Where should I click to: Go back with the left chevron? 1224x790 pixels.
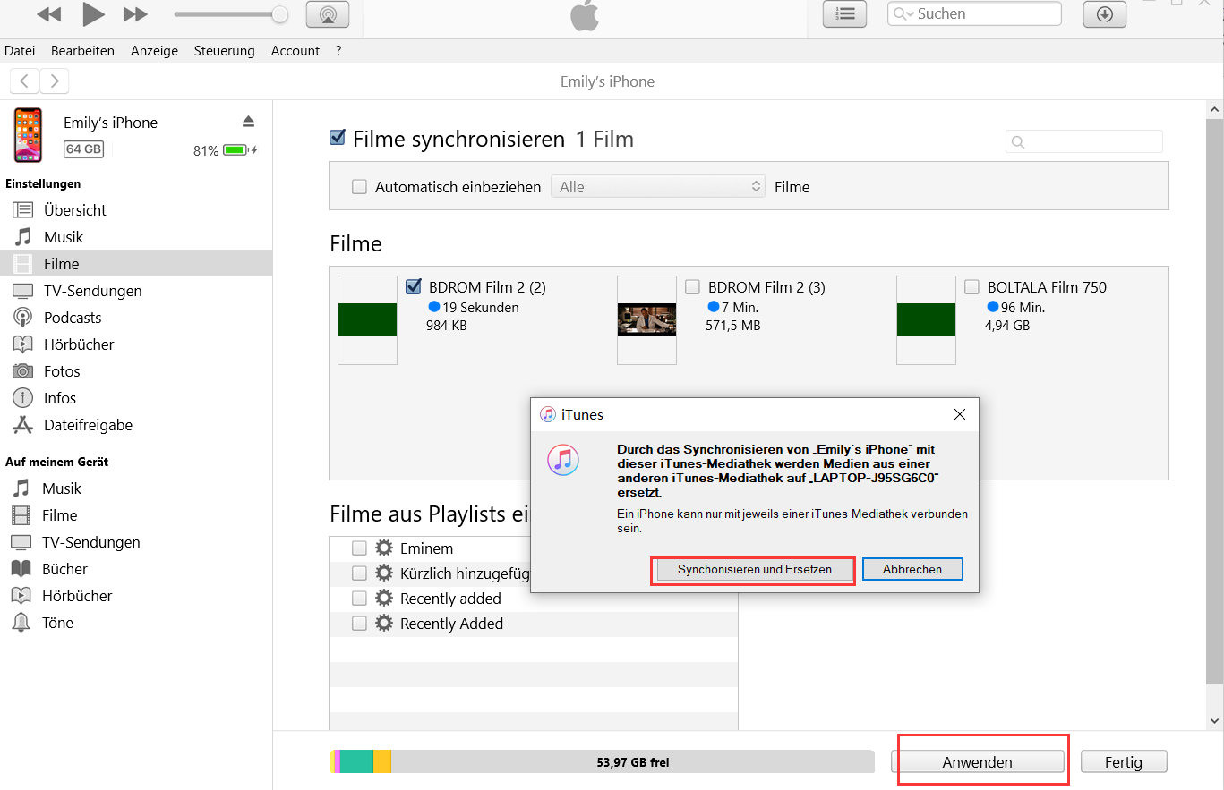(24, 81)
